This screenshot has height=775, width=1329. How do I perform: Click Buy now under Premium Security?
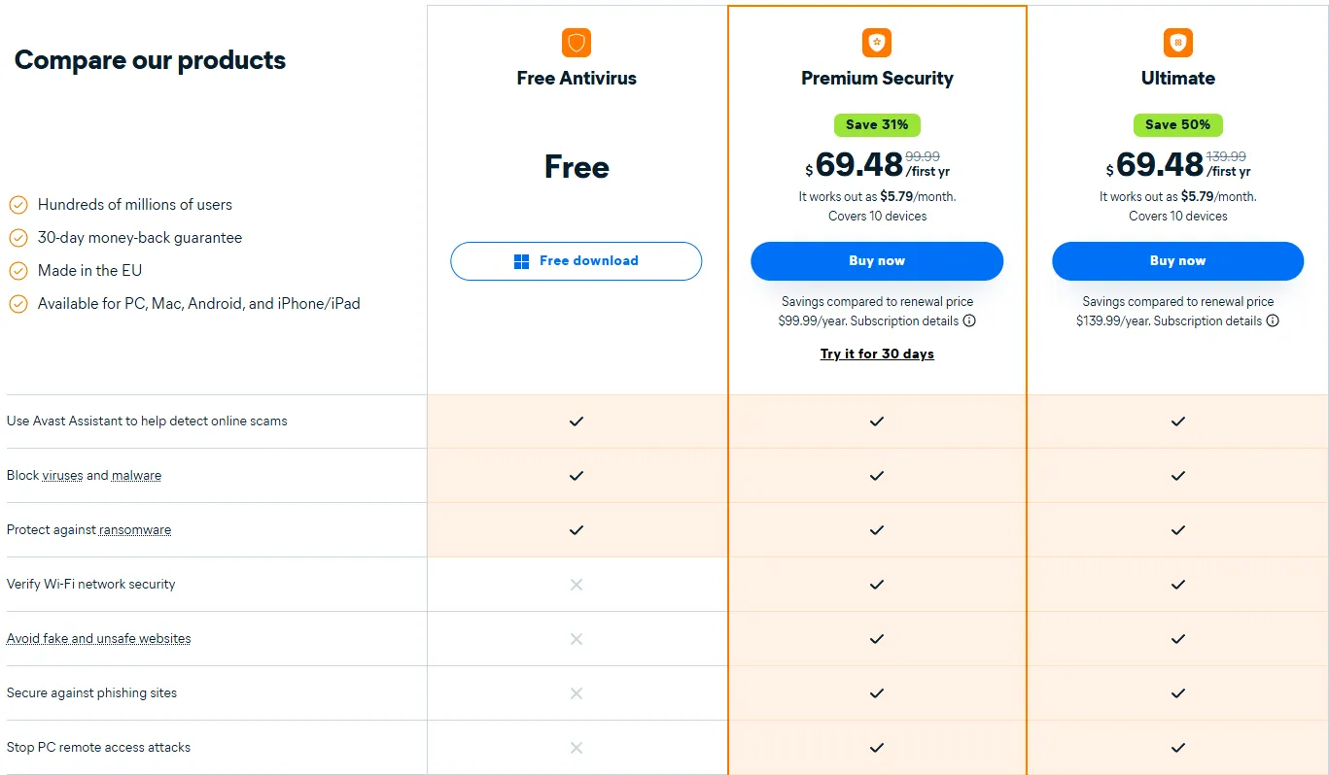(x=876, y=260)
